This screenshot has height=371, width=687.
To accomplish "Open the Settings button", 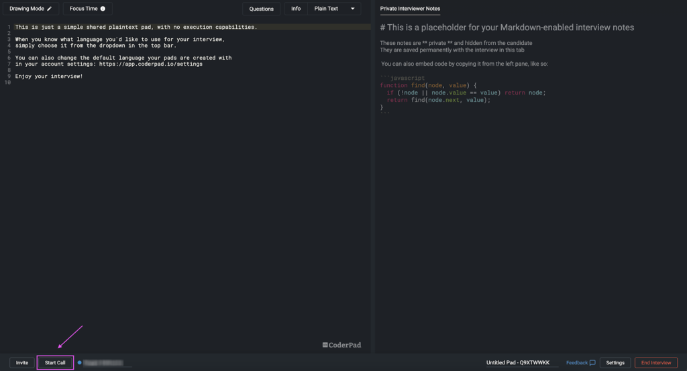I will (x=615, y=363).
